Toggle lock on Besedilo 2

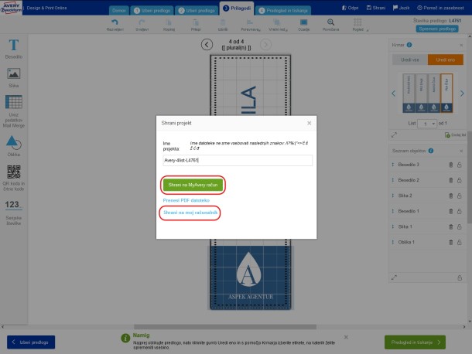pos(460,180)
